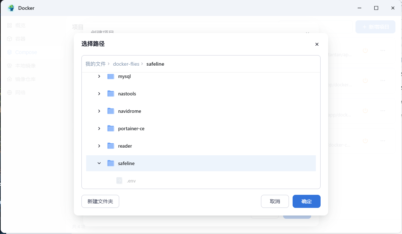Click the navidrome folder icon
The width and height of the screenshot is (402, 234).
coord(111,111)
